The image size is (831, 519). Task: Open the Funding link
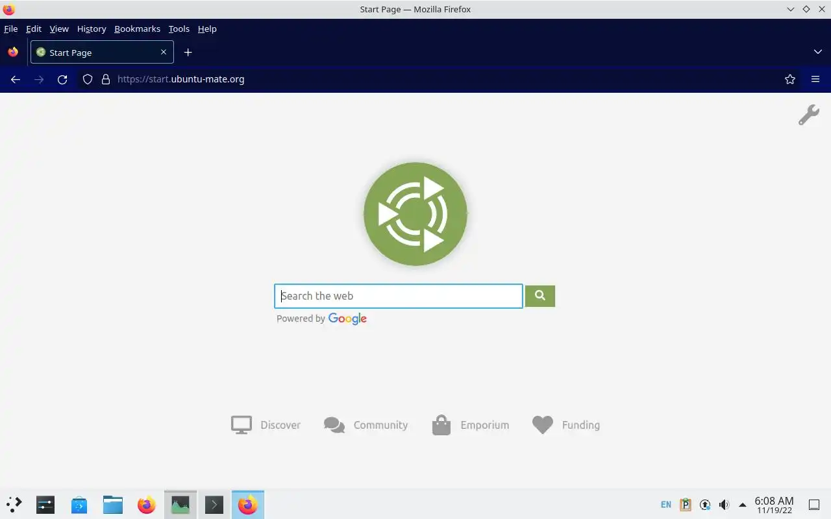[x=581, y=425]
